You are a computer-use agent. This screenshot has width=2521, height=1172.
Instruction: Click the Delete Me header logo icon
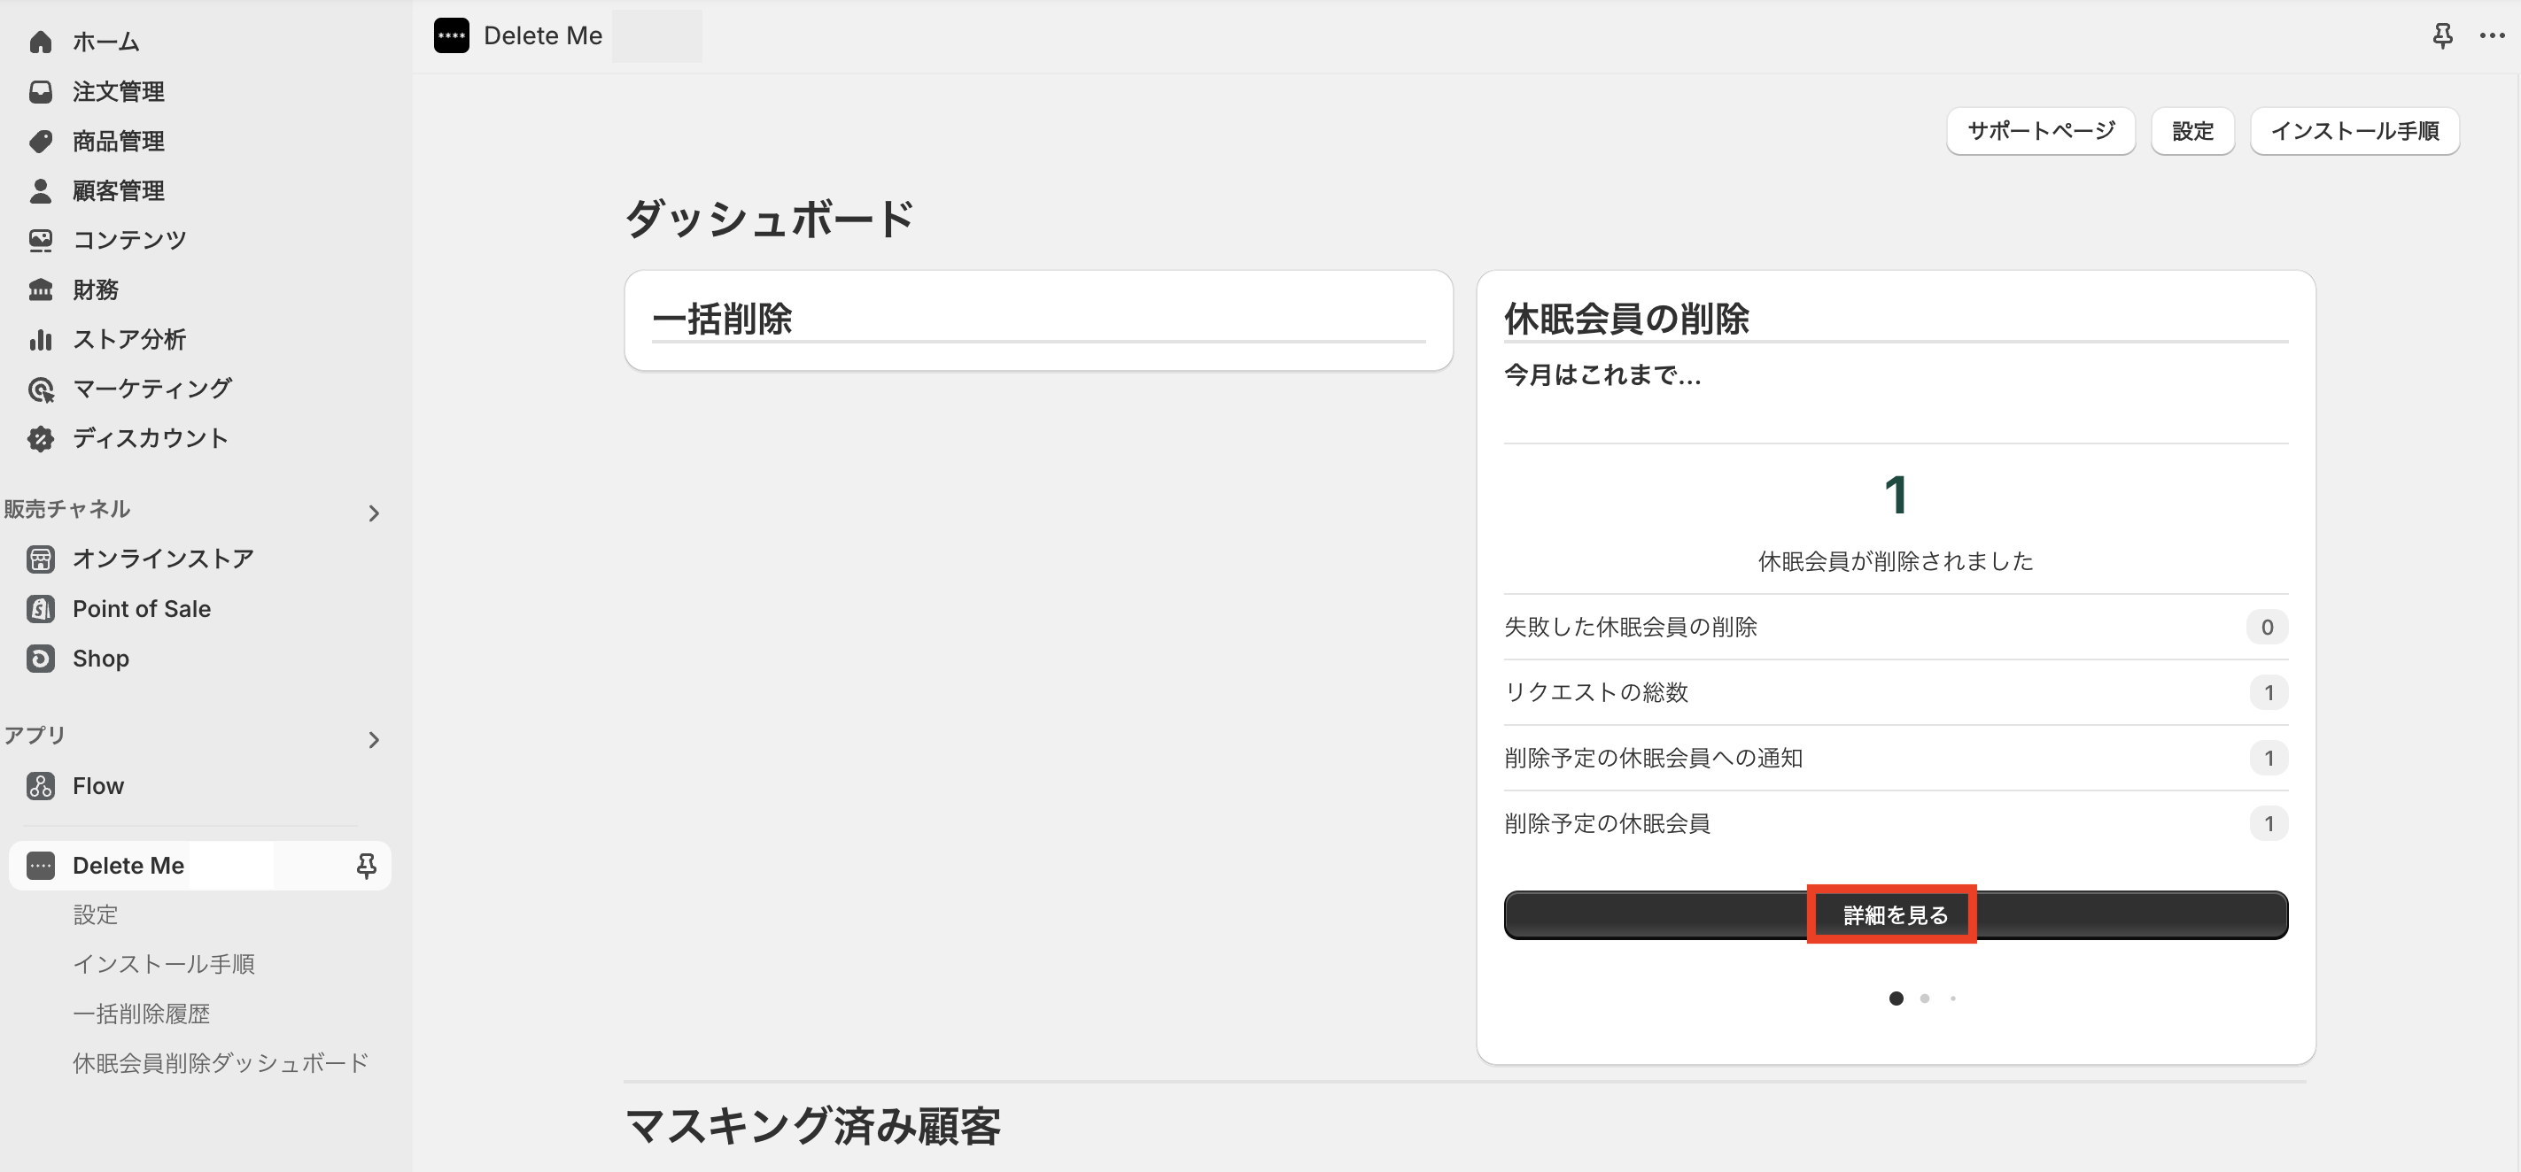[451, 36]
